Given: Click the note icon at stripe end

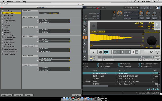Looking at the screenshot, I should (142, 45).
